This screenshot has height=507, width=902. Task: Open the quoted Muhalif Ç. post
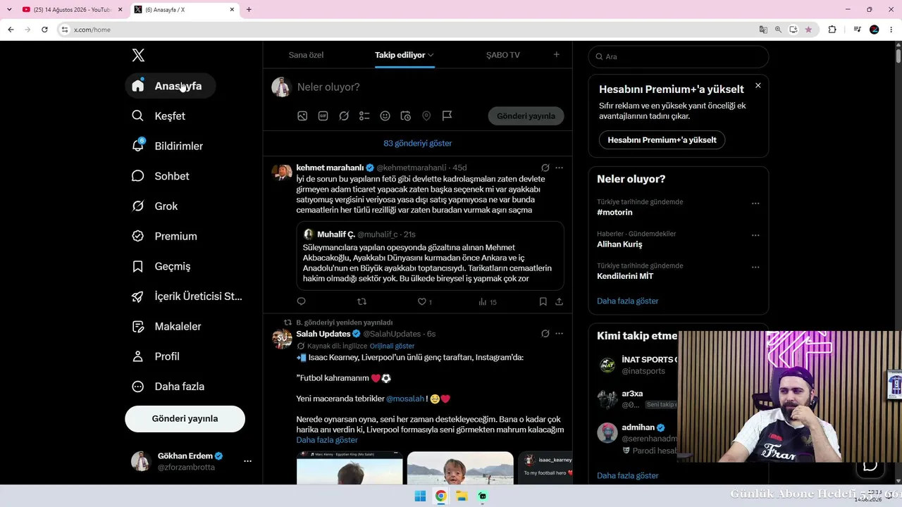(x=430, y=256)
